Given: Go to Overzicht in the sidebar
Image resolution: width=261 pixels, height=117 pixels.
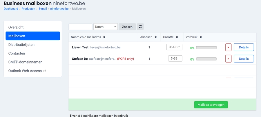Looking at the screenshot, I should [16, 27].
